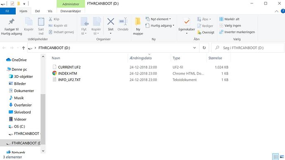Switch to details view in status bar

275,157
